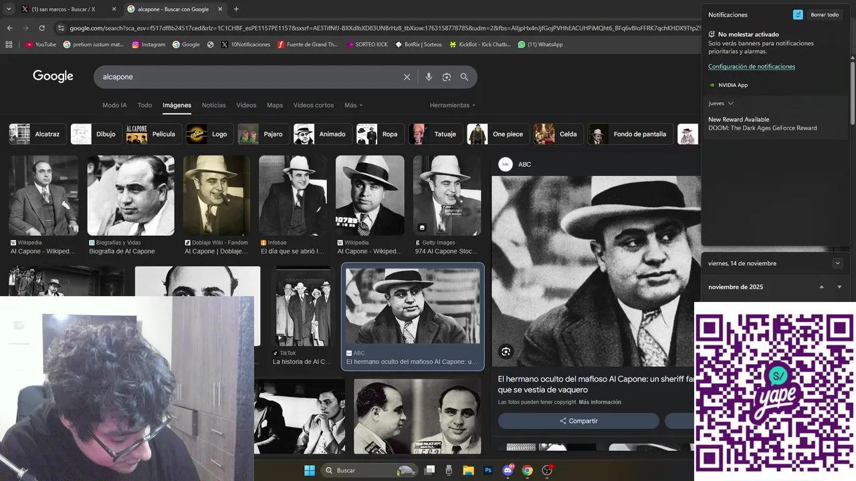Launch Photoshop from the taskbar
The image size is (856, 481).
point(488,470)
